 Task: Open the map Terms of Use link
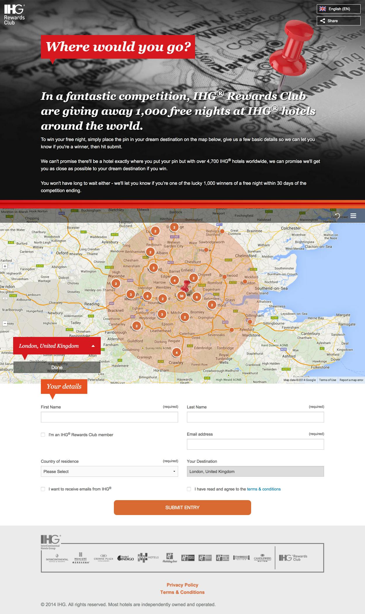[x=327, y=380]
